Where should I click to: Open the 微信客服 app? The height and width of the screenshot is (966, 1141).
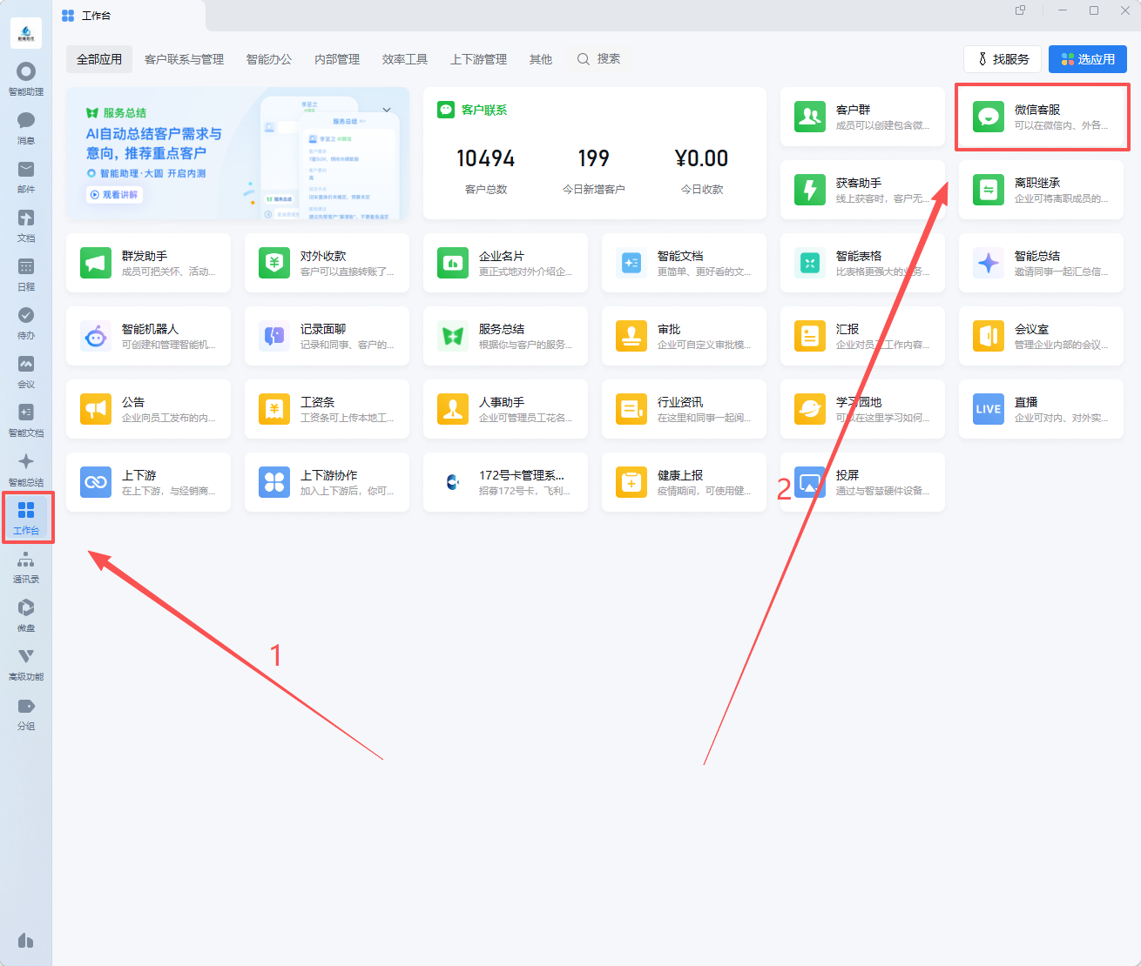pos(1041,117)
